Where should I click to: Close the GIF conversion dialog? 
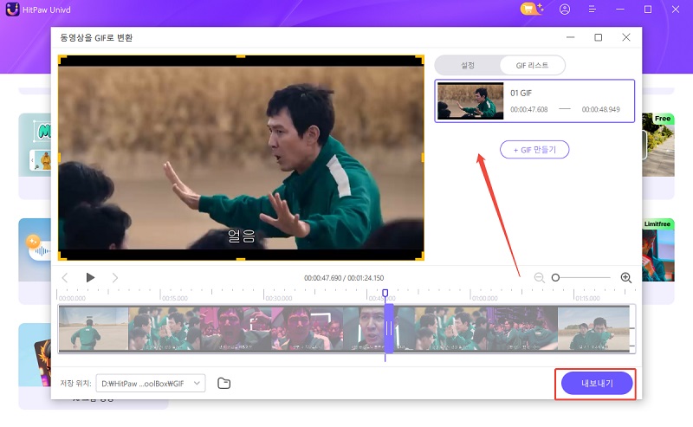point(626,37)
